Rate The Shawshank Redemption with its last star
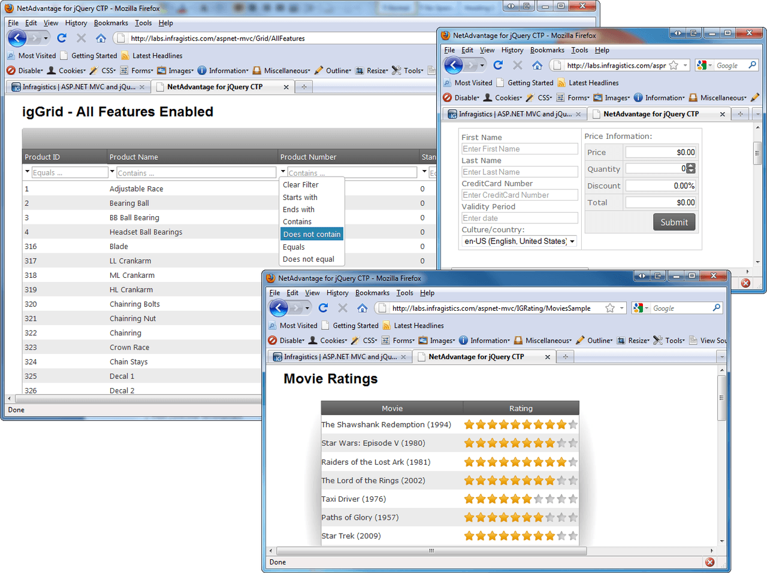This screenshot has height=573, width=767. (573, 425)
